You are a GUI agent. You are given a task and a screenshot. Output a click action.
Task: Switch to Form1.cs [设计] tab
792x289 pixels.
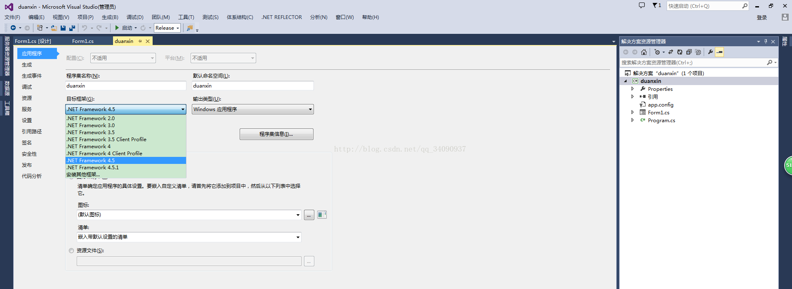click(x=33, y=41)
